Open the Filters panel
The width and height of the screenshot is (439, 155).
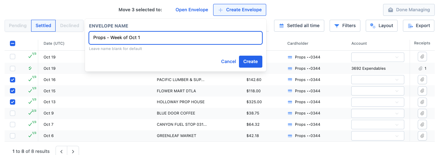(x=345, y=26)
